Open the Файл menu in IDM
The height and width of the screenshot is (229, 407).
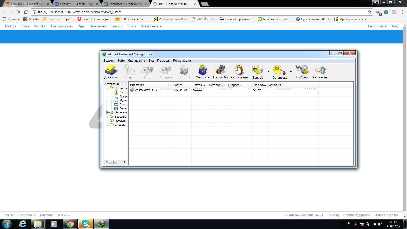tap(121, 61)
